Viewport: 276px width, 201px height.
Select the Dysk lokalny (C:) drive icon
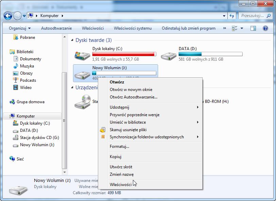[82, 56]
